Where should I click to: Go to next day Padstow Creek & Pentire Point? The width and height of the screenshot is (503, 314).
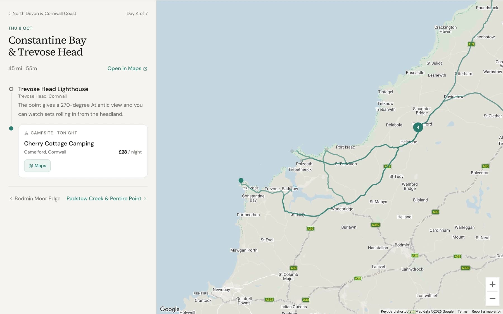(x=106, y=198)
